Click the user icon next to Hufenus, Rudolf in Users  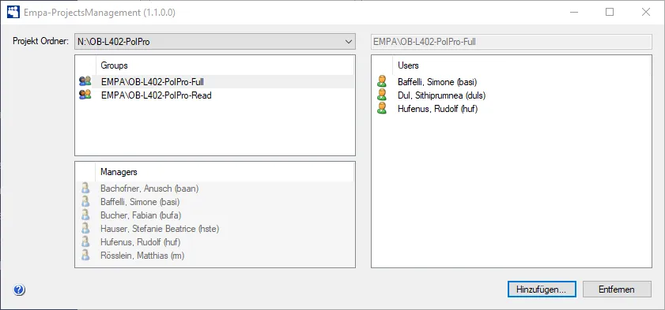(x=382, y=109)
